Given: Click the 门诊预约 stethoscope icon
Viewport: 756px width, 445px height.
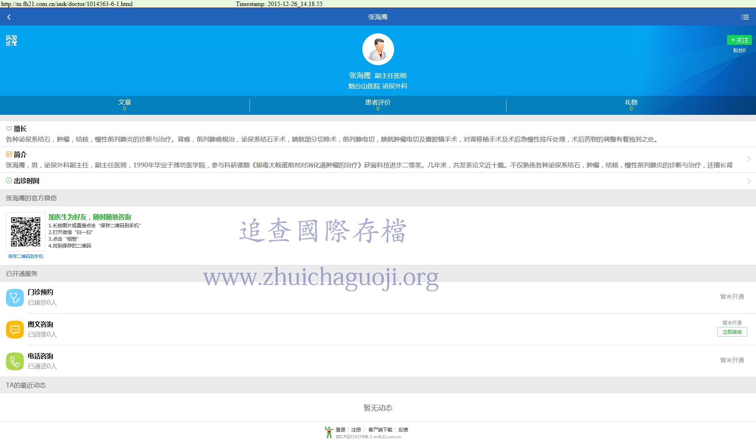Looking at the screenshot, I should pos(15,298).
